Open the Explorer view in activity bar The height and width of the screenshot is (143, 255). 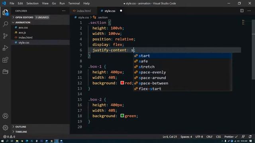[5, 12]
